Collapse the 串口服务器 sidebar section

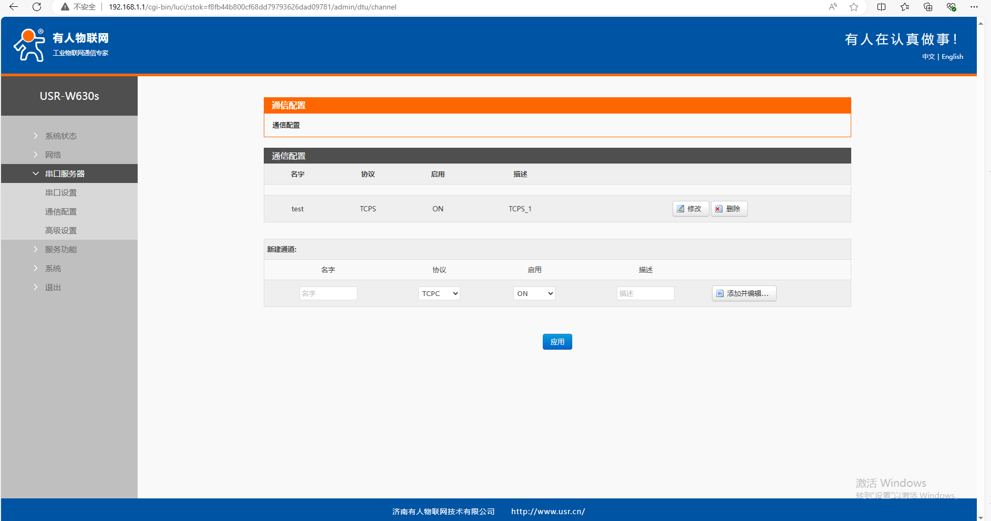65,173
